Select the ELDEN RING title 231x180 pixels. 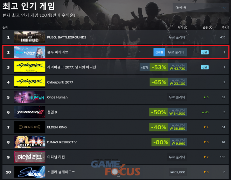pos(57,127)
